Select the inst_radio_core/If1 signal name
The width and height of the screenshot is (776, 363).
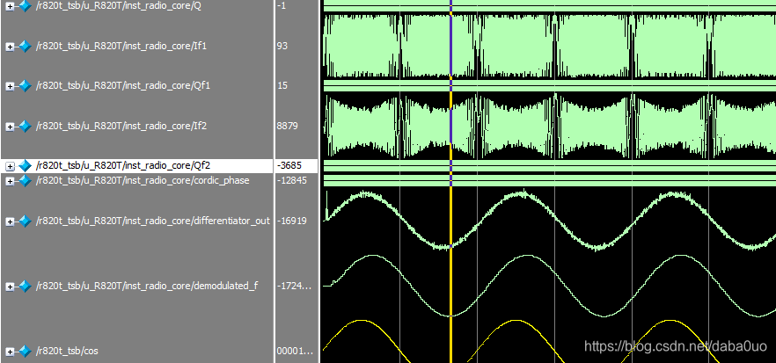point(121,46)
